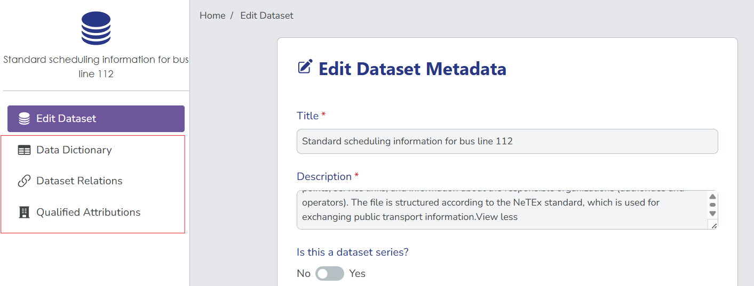This screenshot has height=286, width=754.
Task: Open the Edit Dataset sidebar item
Action: tap(96, 119)
